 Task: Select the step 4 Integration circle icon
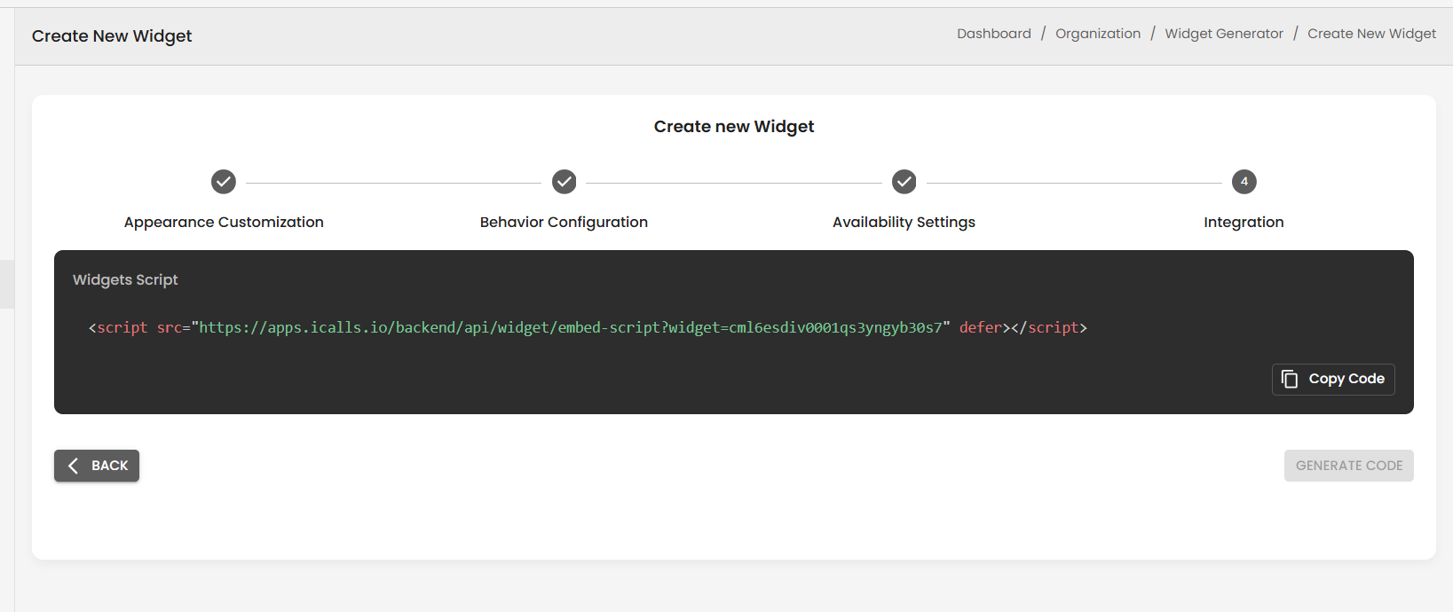pos(1244,182)
